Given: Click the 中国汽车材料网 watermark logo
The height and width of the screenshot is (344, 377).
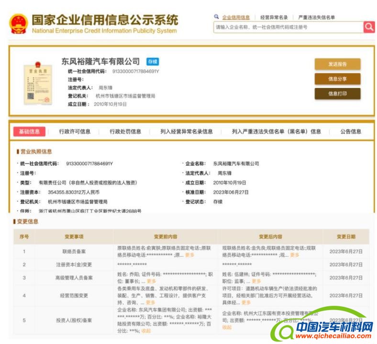Looking at the screenshot, I should coord(325,327).
